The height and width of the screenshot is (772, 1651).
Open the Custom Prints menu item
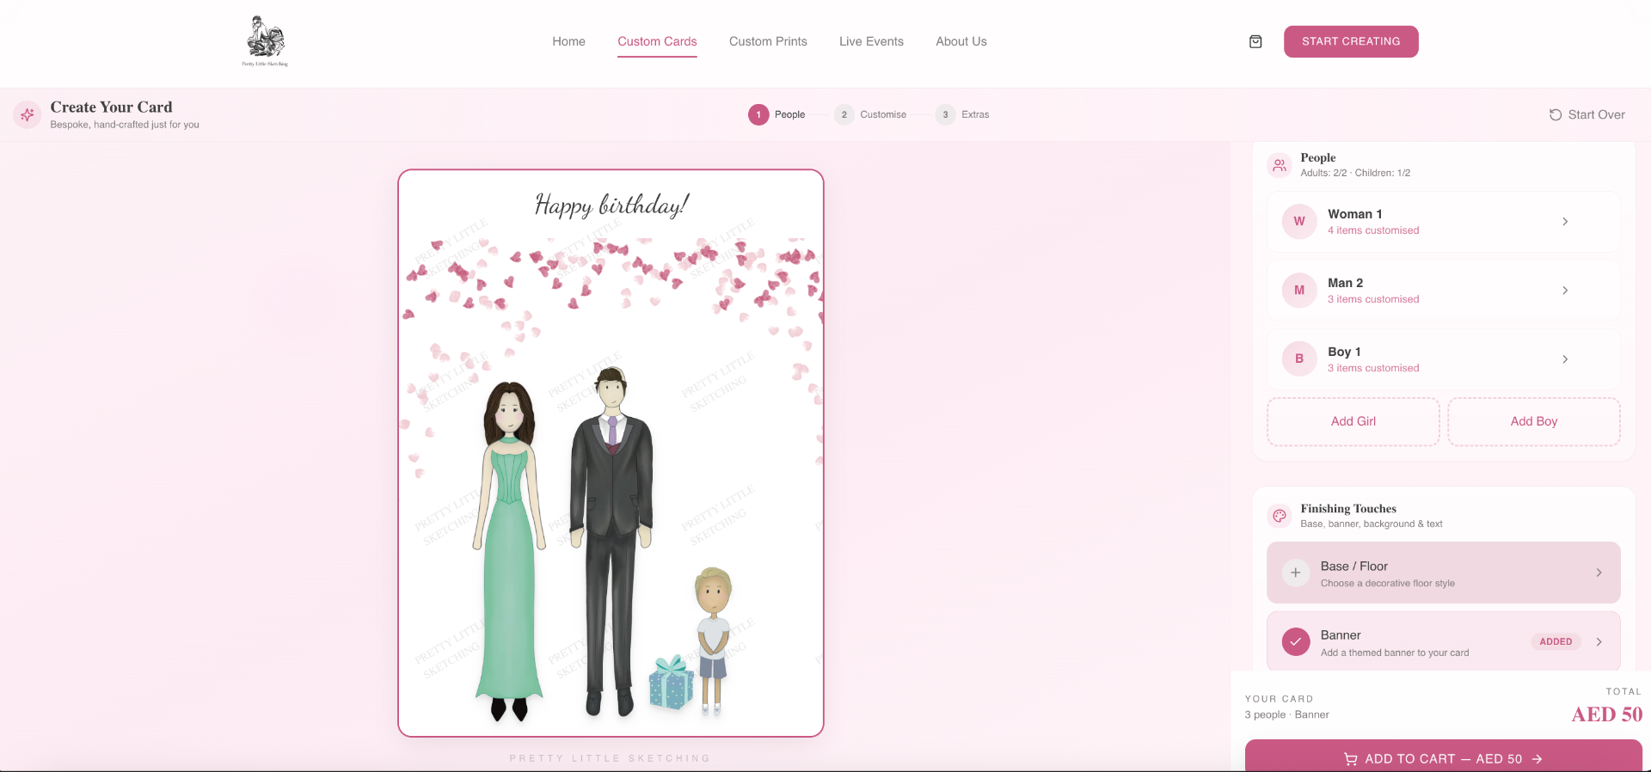[x=768, y=41]
